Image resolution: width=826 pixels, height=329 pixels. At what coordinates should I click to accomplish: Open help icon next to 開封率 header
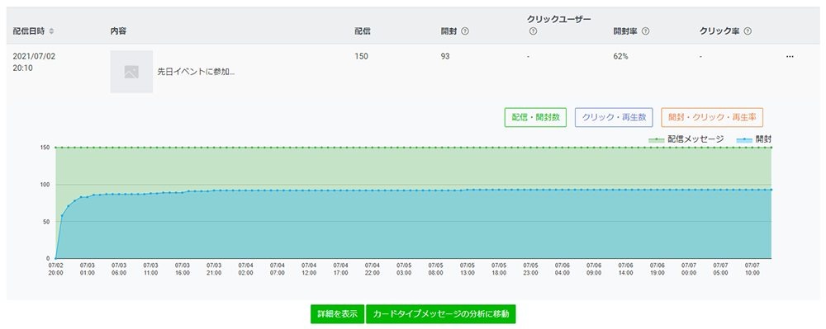pos(645,31)
